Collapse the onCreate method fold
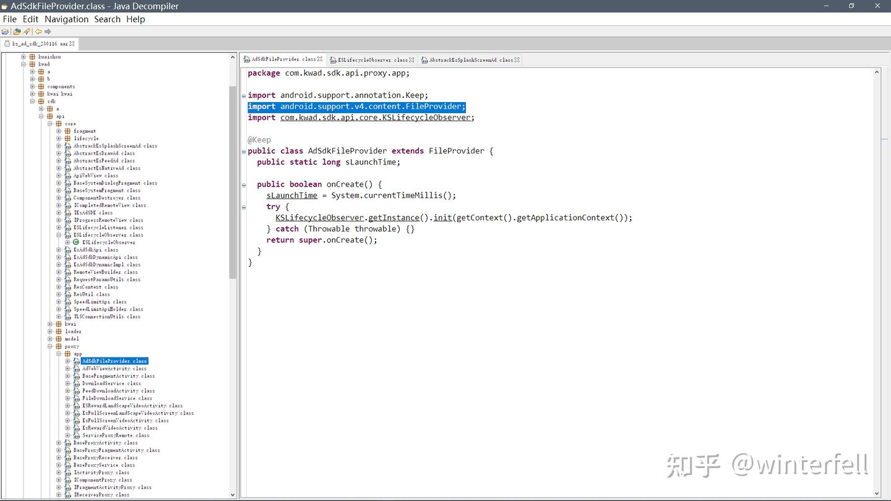The height and width of the screenshot is (501, 891). tap(244, 184)
